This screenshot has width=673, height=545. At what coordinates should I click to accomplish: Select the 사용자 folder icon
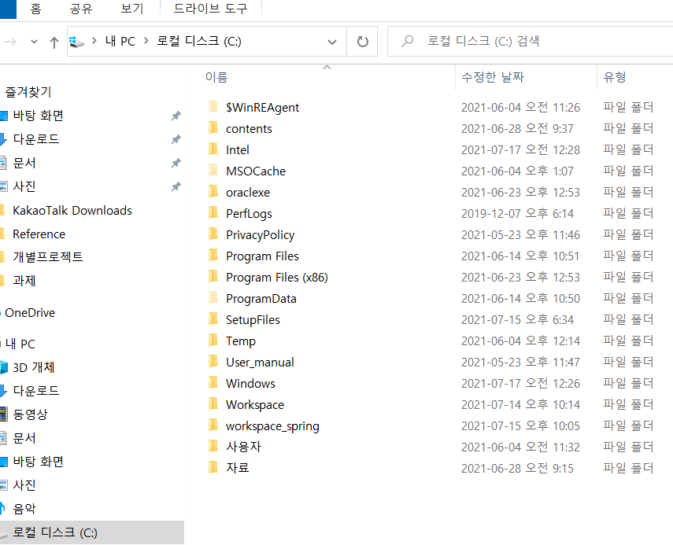213,447
